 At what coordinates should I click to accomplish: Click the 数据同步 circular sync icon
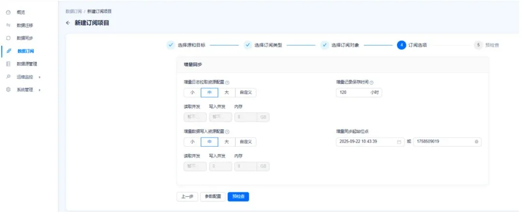(8, 38)
